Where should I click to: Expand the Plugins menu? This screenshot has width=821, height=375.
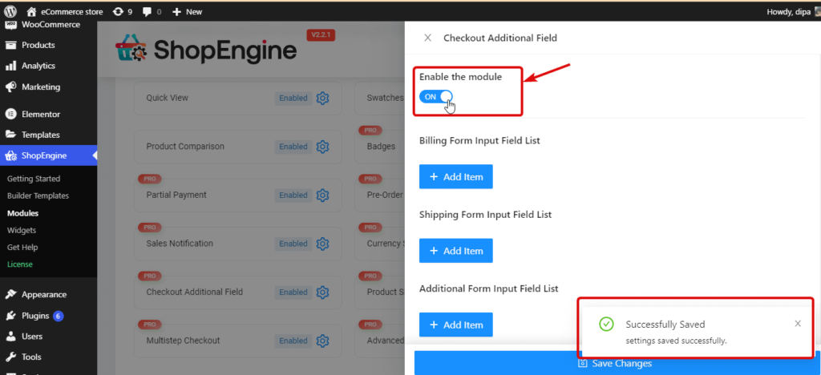[x=35, y=316]
